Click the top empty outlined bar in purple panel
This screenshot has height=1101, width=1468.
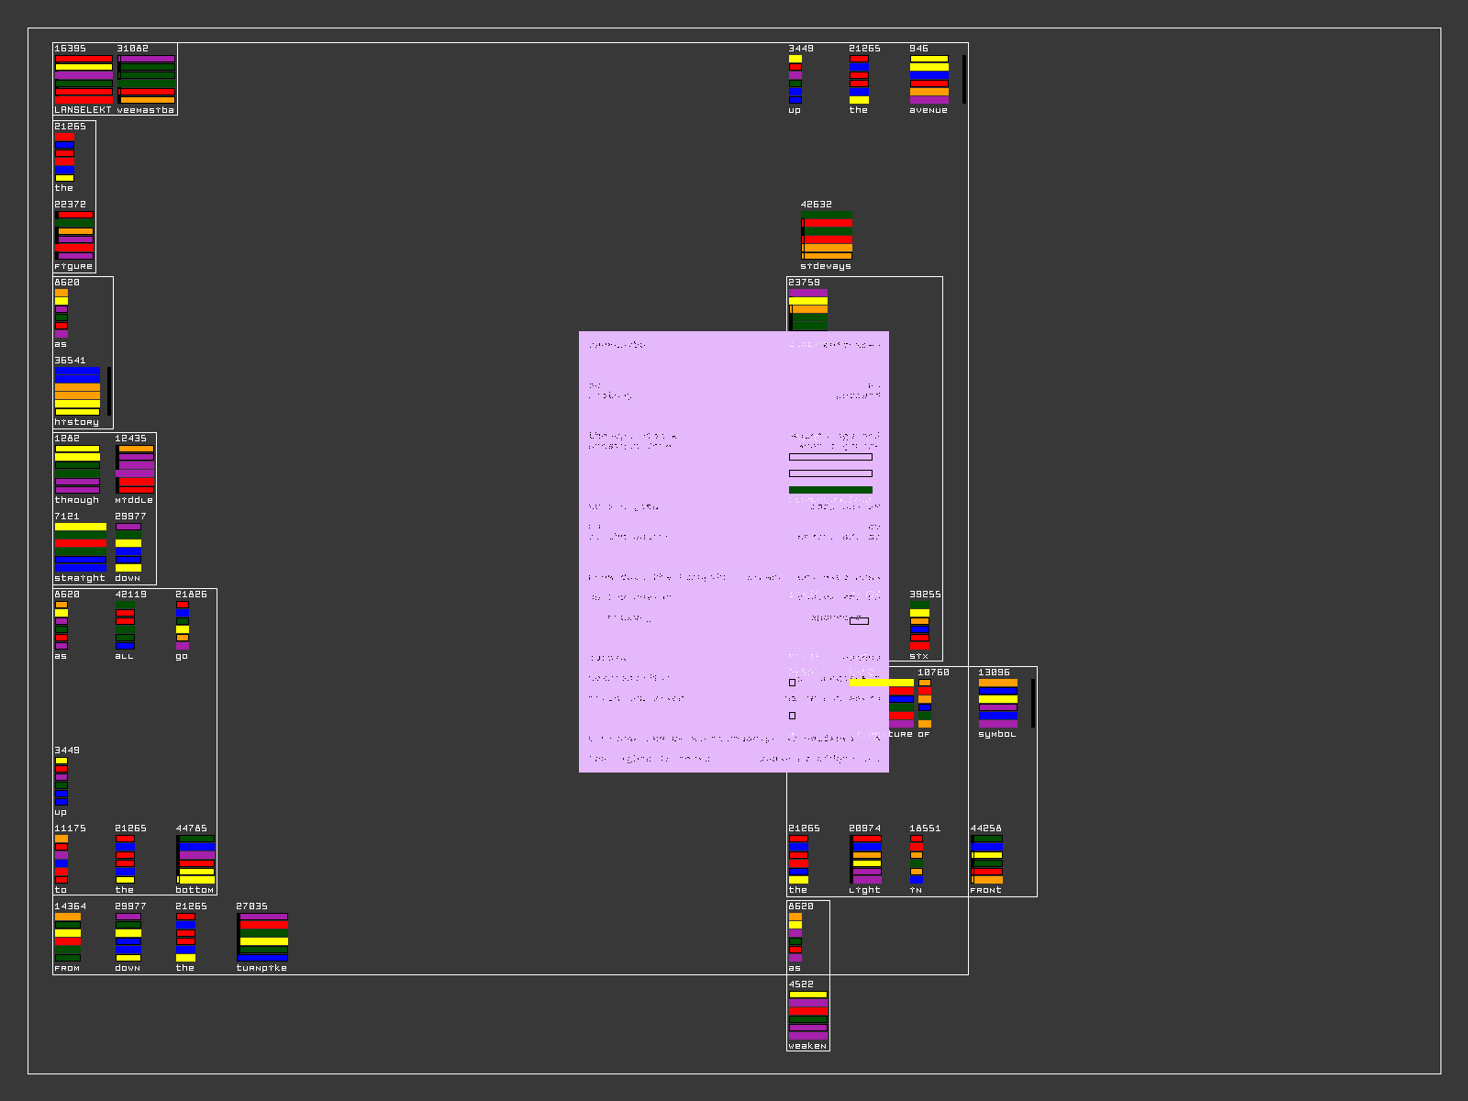tap(830, 457)
